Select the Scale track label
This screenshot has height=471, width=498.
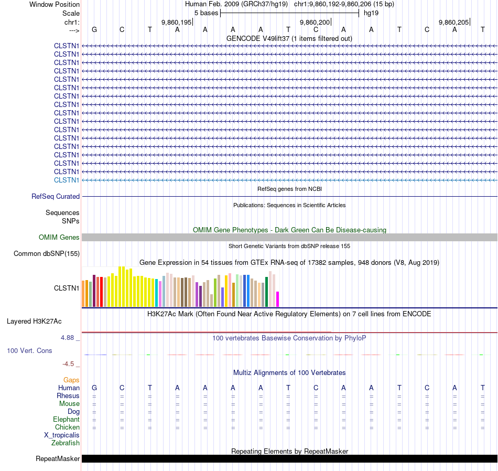[71, 13]
